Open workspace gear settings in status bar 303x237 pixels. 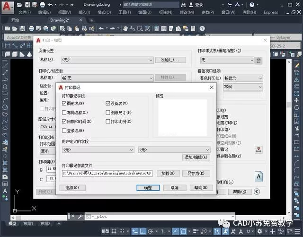[260, 231]
